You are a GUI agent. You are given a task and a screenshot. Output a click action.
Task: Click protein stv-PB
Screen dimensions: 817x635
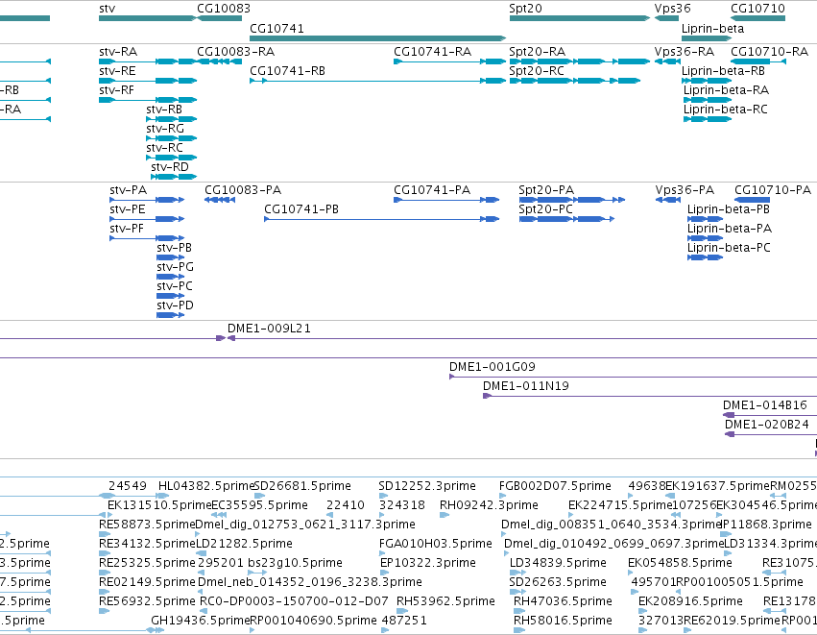pyautogui.click(x=170, y=257)
